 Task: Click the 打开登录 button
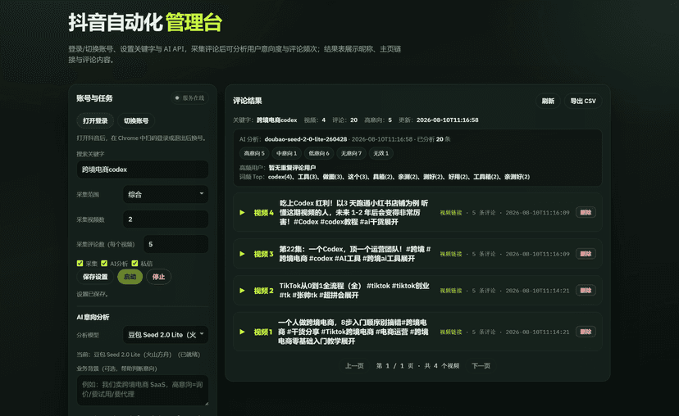[95, 120]
